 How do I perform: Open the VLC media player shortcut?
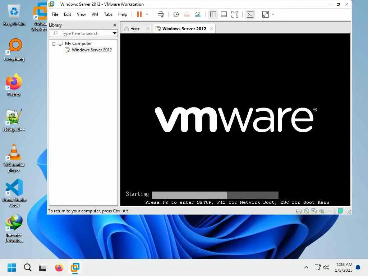click(x=14, y=158)
